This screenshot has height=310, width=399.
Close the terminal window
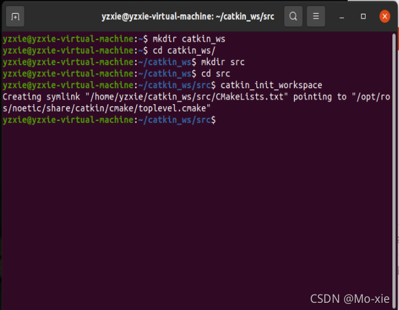pos(385,17)
